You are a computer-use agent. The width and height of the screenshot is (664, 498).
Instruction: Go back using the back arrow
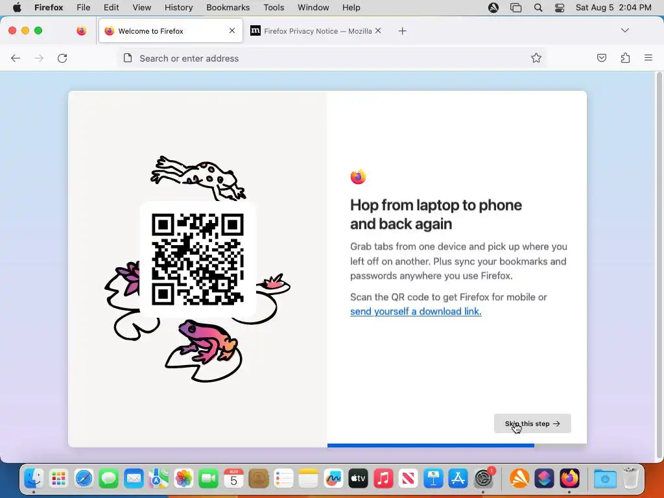(x=16, y=58)
